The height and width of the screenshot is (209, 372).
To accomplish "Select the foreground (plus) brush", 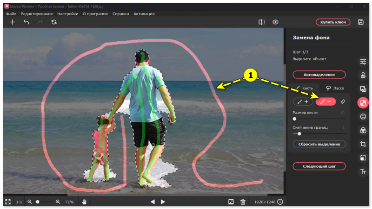I will pyautogui.click(x=303, y=101).
